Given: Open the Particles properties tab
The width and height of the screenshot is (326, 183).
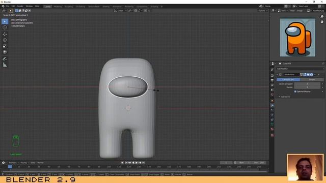Looking at the screenshot, I should 272,110.
